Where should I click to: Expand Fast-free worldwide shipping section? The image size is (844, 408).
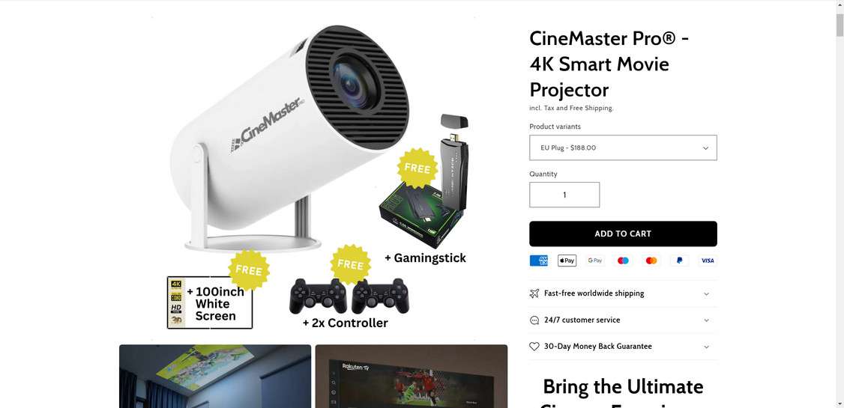624,293
